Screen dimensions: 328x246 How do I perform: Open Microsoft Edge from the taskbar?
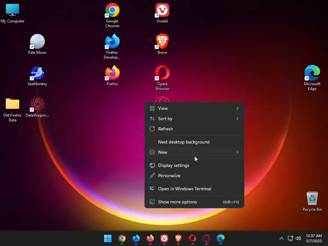[221, 238]
